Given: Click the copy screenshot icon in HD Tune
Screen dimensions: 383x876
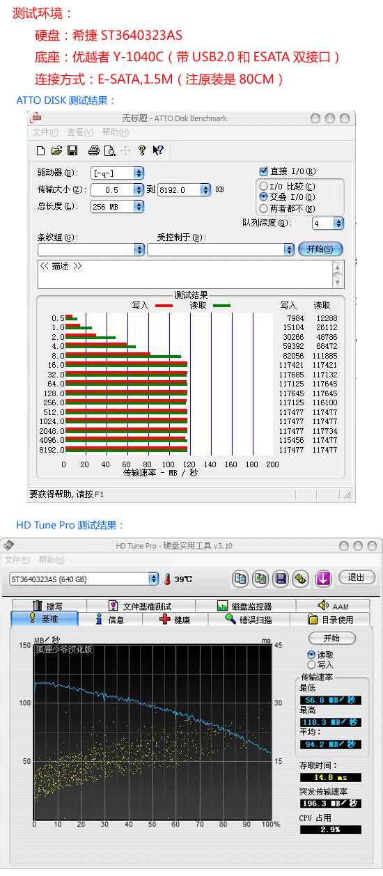Looking at the screenshot, I should 260,578.
